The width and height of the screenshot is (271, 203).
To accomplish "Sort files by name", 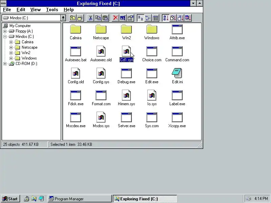I will point(166,18).
